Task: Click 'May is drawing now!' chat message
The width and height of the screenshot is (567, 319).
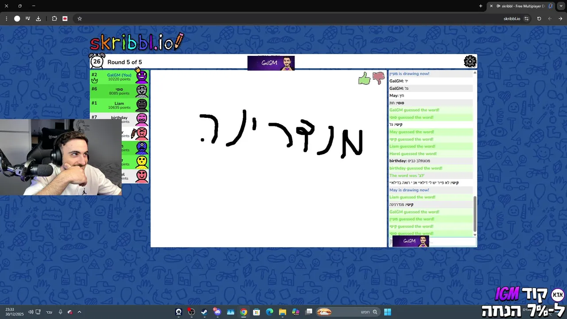Action: click(x=409, y=190)
